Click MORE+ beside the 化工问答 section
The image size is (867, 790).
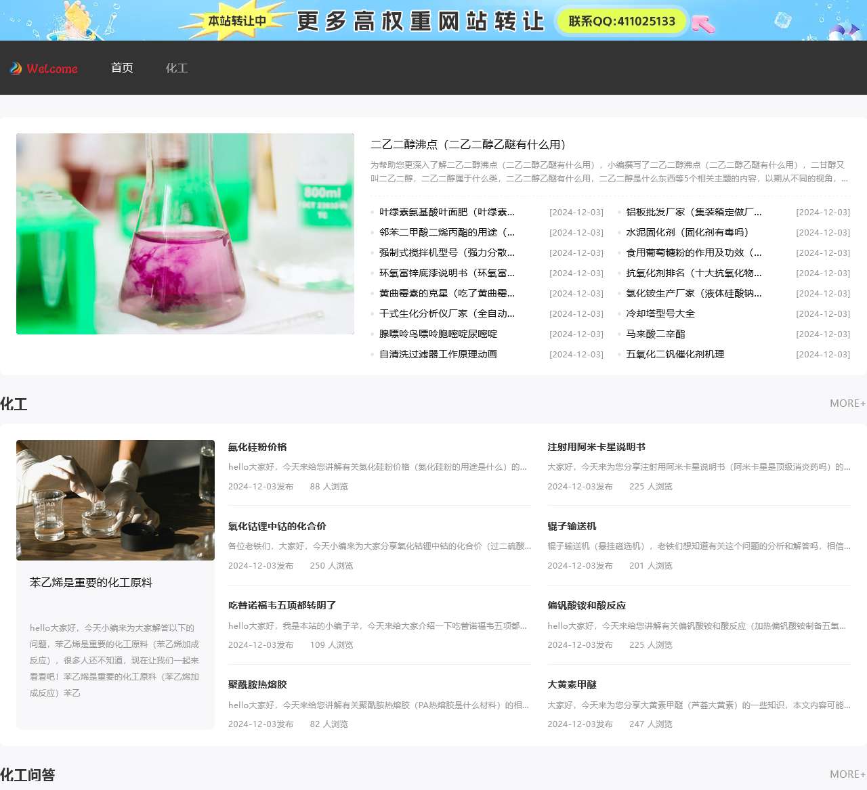[847, 773]
